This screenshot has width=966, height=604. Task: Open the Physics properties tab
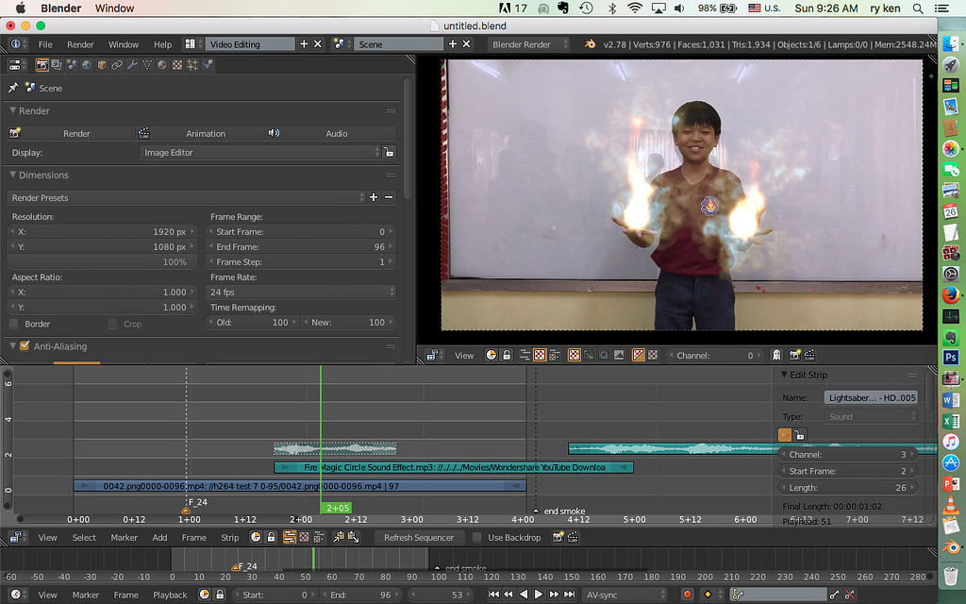tap(208, 65)
